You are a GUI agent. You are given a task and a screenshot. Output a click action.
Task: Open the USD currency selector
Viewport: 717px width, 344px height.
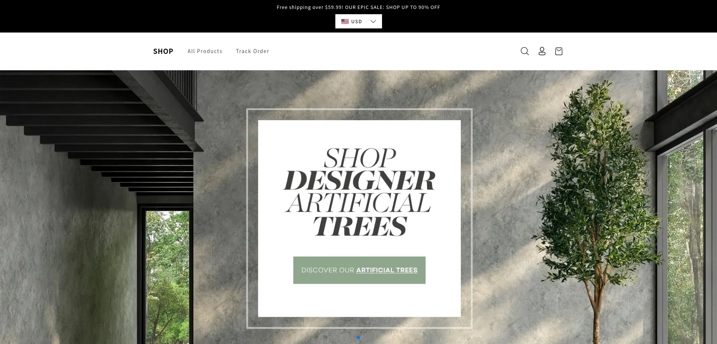[x=358, y=21]
